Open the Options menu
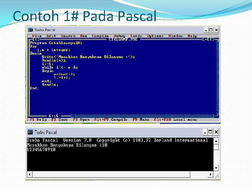252x189 pixels. tap(155, 36)
